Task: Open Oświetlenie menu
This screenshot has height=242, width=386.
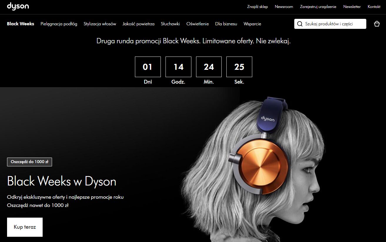Action: click(198, 24)
